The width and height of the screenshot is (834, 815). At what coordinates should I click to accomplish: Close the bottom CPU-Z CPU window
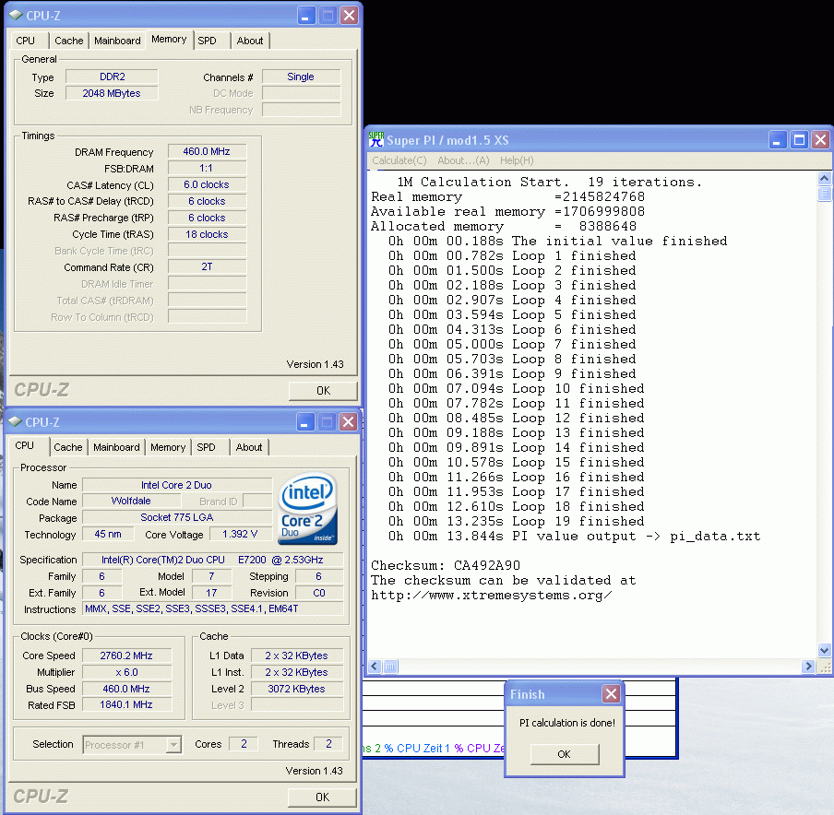[348, 422]
